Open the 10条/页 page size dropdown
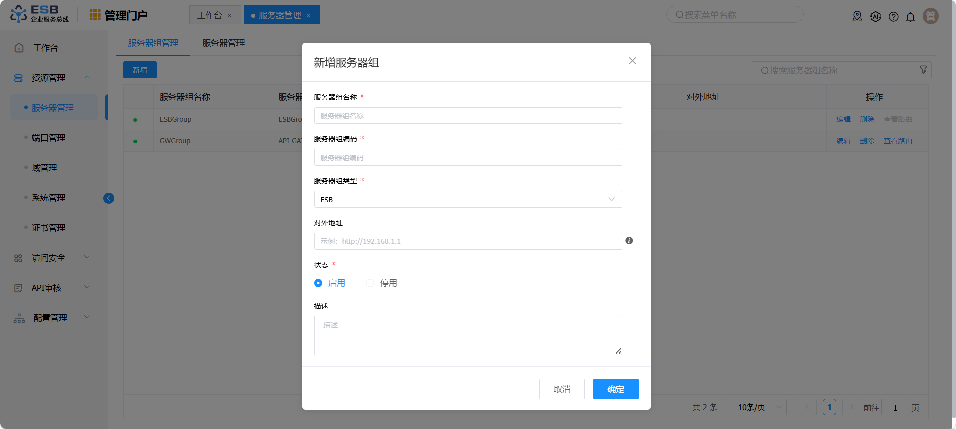This screenshot has height=429, width=956. coord(756,407)
